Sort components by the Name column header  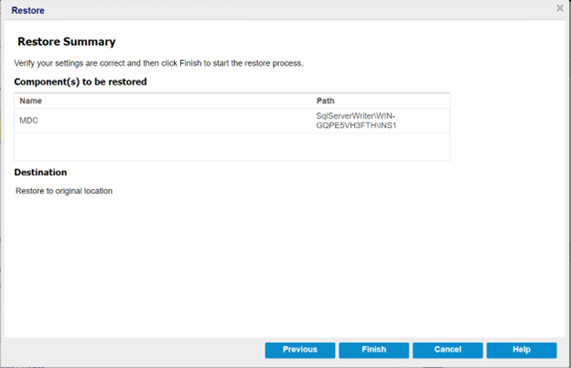click(31, 100)
